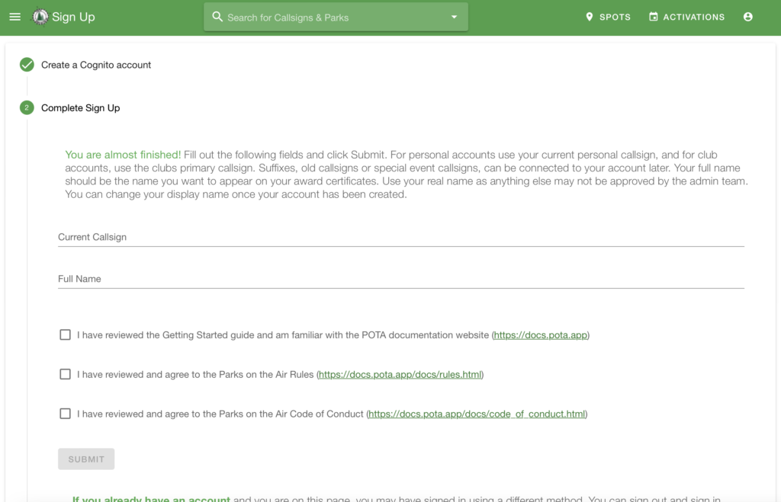Image resolution: width=781 pixels, height=502 pixels.
Task: Click the search magnifier icon
Action: coord(217,17)
